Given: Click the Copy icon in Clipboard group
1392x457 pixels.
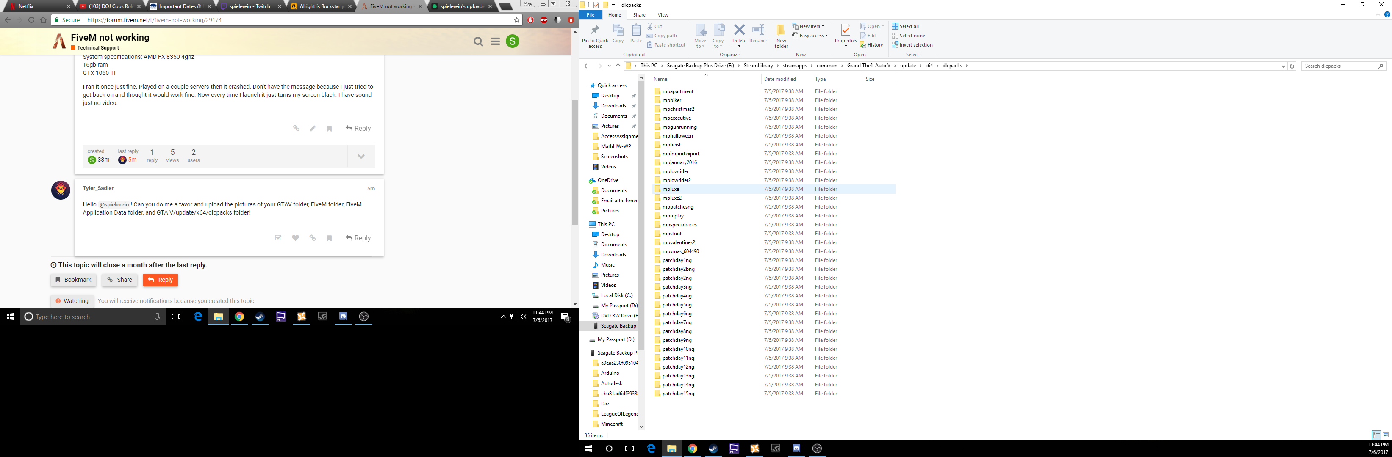Looking at the screenshot, I should [618, 33].
